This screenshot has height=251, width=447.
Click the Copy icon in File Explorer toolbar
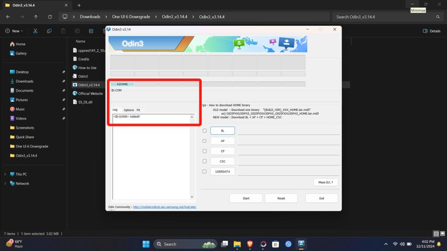pos(49,31)
